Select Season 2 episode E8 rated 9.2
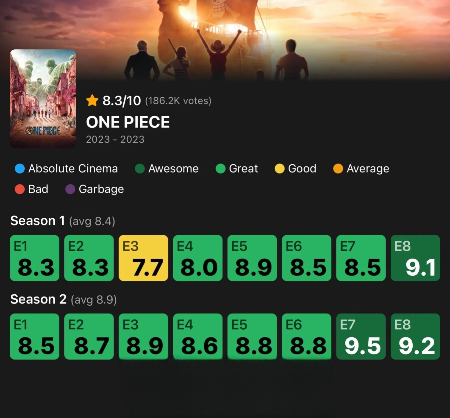Screen dimensions: 450x418 click(415, 337)
